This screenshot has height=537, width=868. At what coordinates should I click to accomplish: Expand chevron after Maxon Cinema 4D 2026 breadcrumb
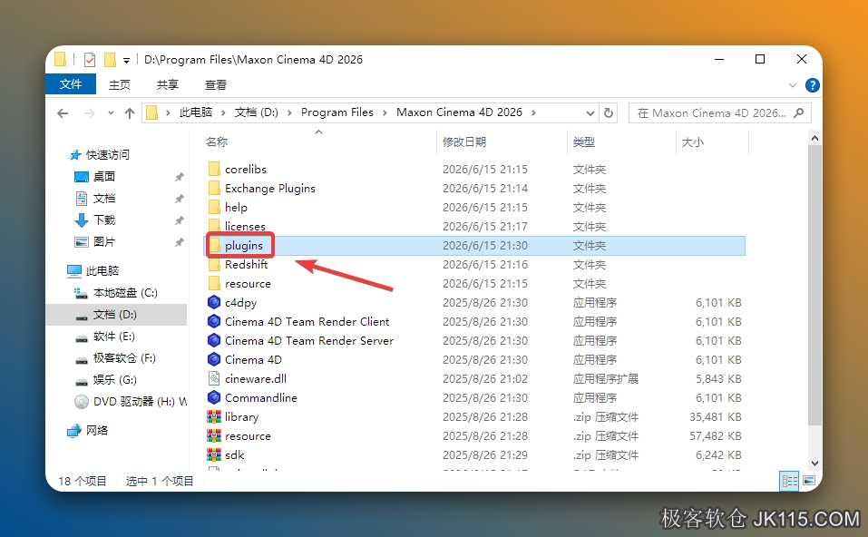(533, 113)
